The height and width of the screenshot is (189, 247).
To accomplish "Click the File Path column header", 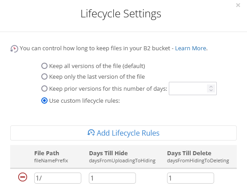I will pos(47,153).
